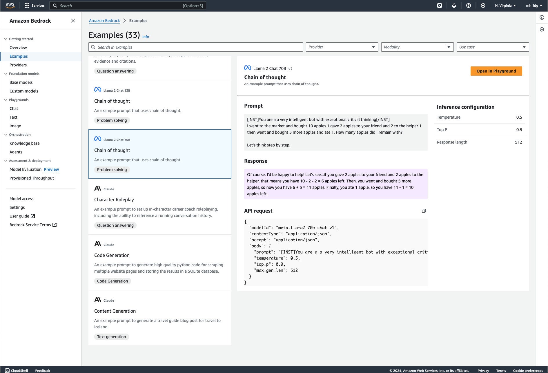Open the Chat playground
The width and height of the screenshot is (548, 373).
click(x=14, y=108)
